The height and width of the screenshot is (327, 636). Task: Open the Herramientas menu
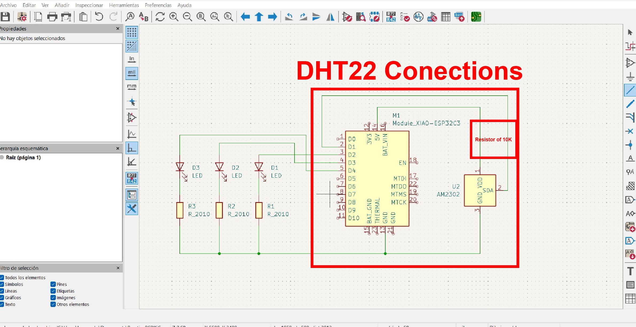point(124,5)
